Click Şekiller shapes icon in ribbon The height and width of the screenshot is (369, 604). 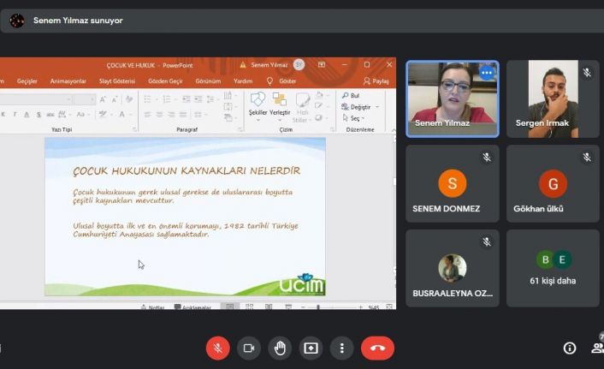pyautogui.click(x=258, y=104)
